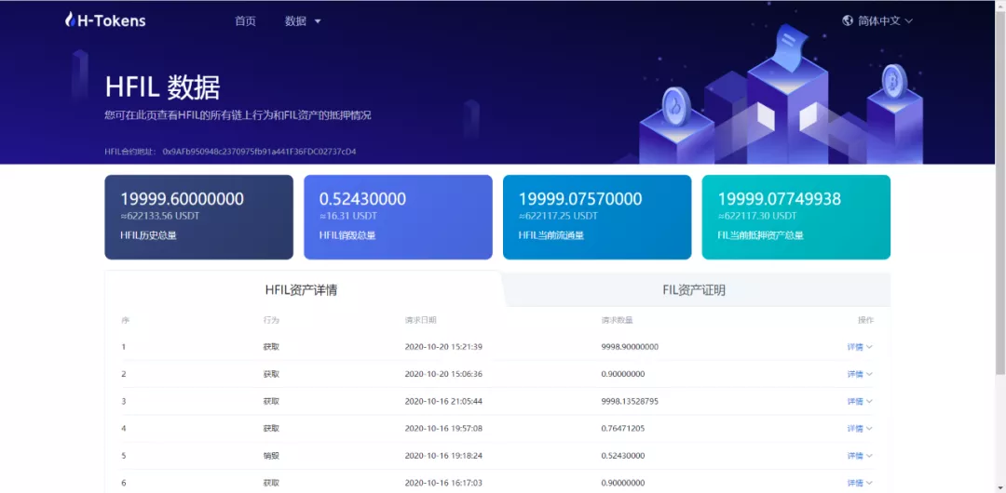Screen dimensions: 1006x493
Task: Expand 详情 for row 2
Action: [860, 374]
